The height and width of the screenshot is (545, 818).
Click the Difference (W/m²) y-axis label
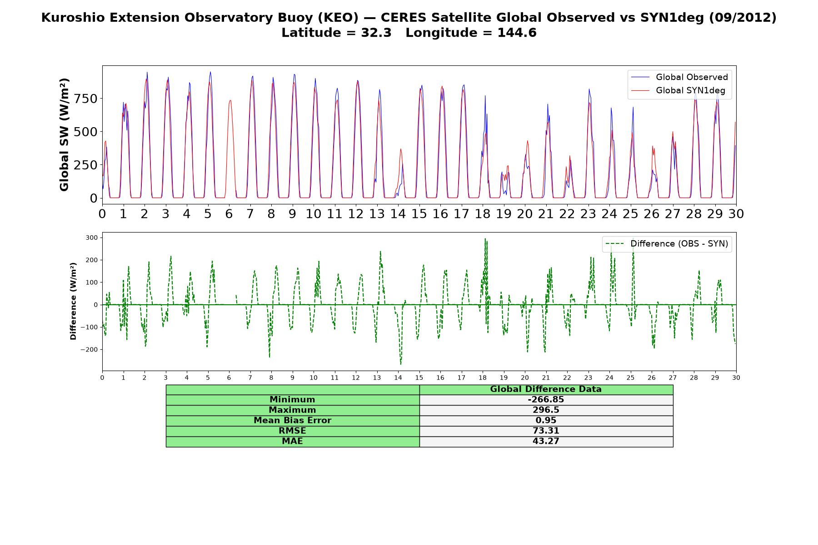tap(73, 301)
